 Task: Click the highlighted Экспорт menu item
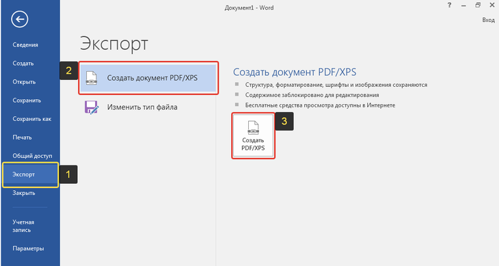[x=31, y=174]
